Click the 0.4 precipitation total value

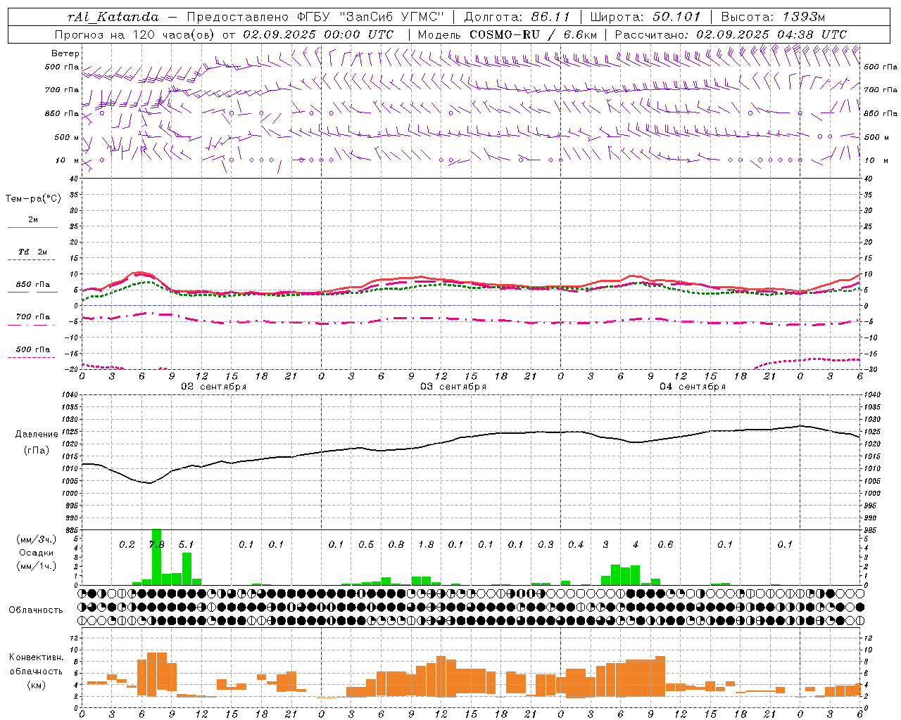pos(576,545)
